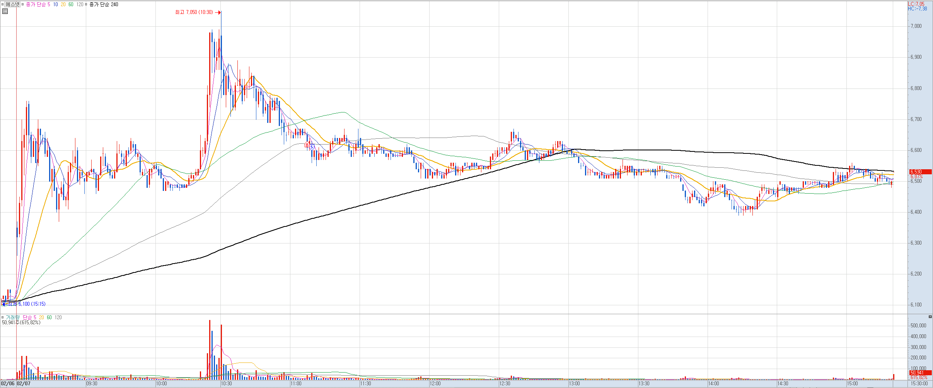Select the green 60 price moving average legend
This screenshot has height=388, width=933.
click(x=71, y=4)
